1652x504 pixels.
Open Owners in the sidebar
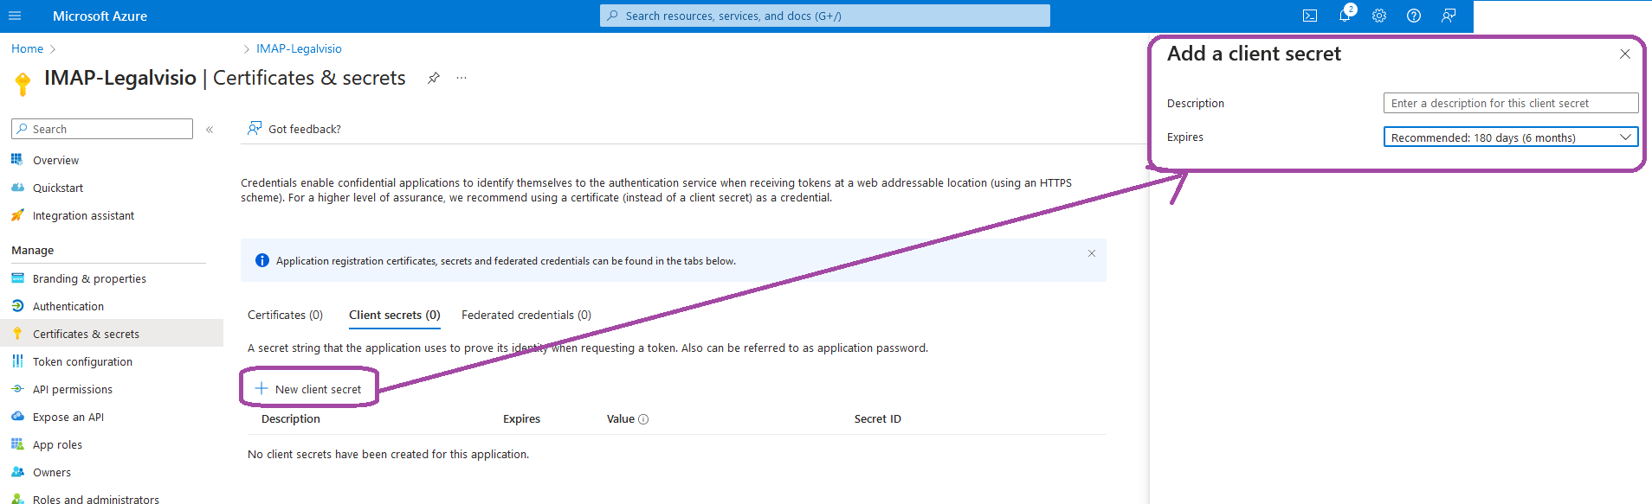click(52, 472)
